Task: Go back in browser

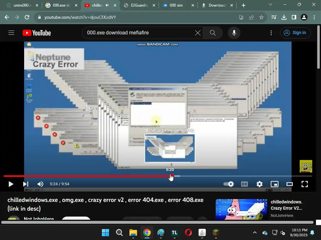Action: pos(7,17)
